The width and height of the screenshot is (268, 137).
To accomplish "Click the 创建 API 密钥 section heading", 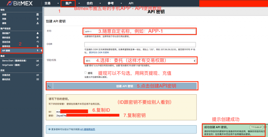I will pyautogui.click(x=56, y=21).
